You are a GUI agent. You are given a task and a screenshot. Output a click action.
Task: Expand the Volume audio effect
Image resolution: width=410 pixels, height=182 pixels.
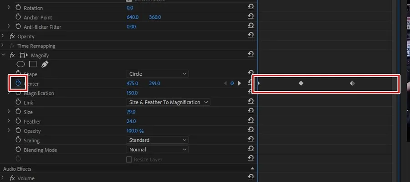(x=3, y=177)
